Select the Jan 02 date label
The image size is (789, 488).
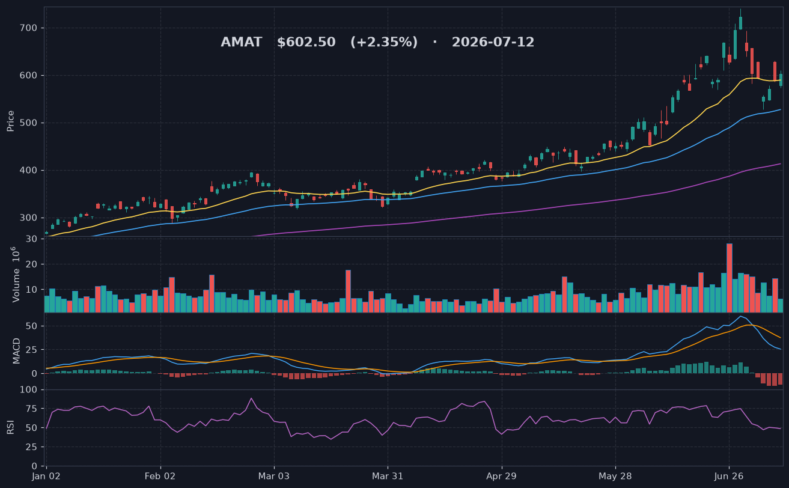[46, 476]
